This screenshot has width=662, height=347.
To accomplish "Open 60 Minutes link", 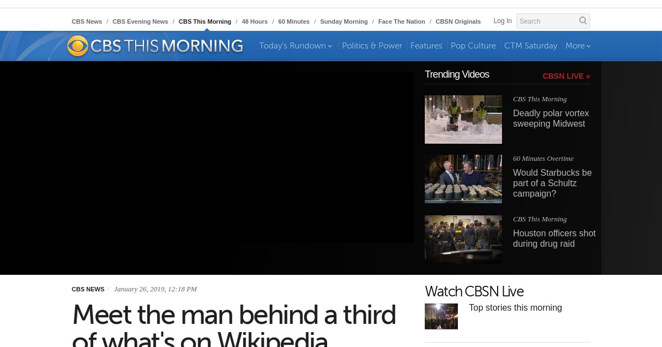I will (293, 21).
